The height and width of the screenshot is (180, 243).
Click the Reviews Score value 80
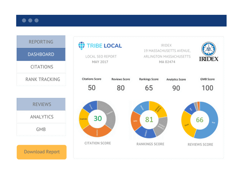[x=121, y=88]
